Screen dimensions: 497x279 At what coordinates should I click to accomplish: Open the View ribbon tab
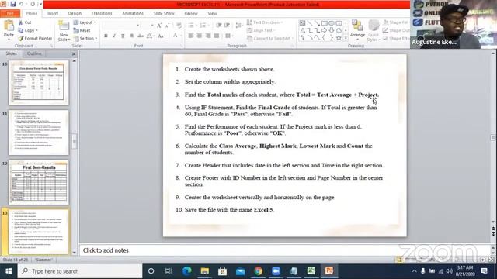click(212, 14)
